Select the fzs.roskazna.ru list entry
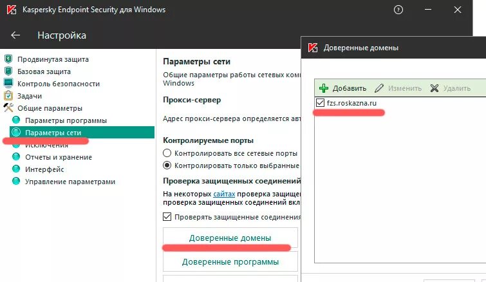Viewport: 486px width, 282px height. click(x=351, y=103)
